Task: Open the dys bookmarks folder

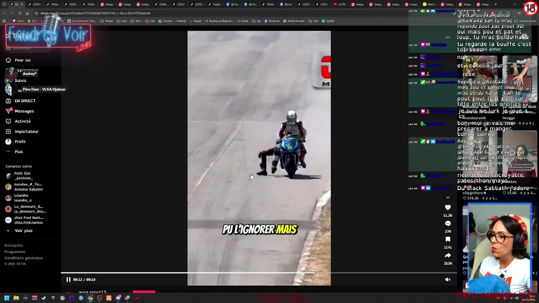Action: point(256,21)
